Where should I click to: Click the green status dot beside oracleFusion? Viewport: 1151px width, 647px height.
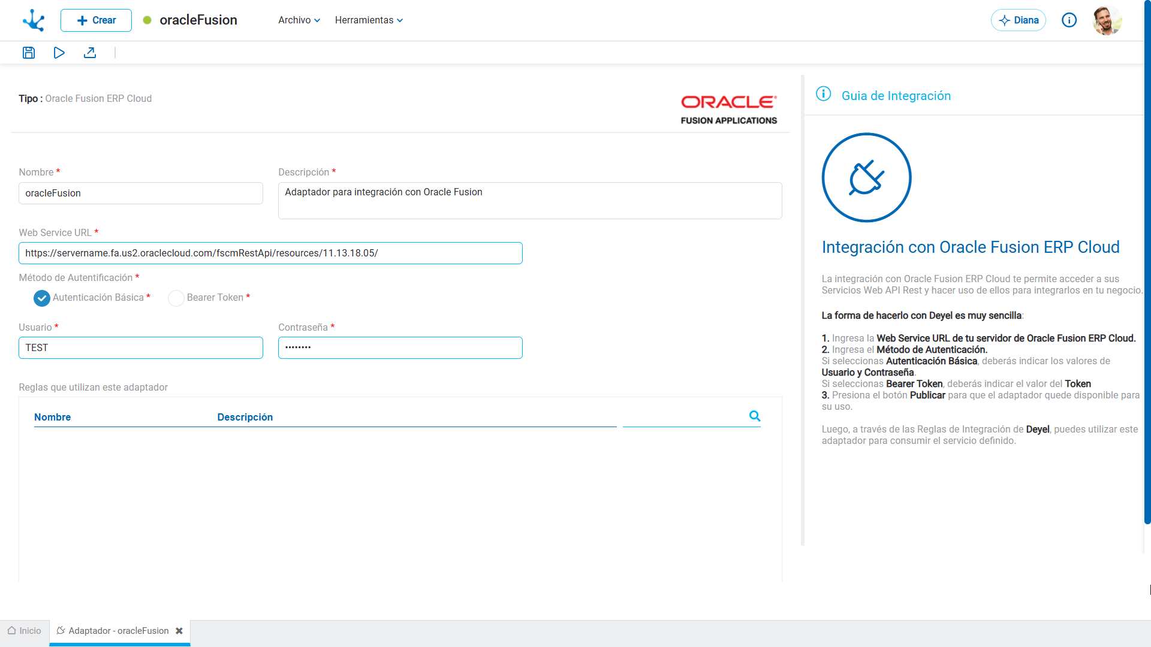click(x=147, y=20)
